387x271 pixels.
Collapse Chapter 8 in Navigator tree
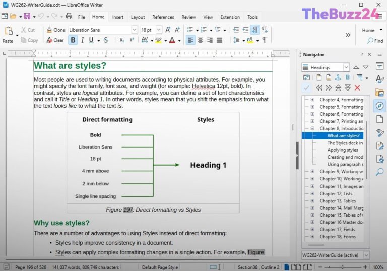pos(312,128)
